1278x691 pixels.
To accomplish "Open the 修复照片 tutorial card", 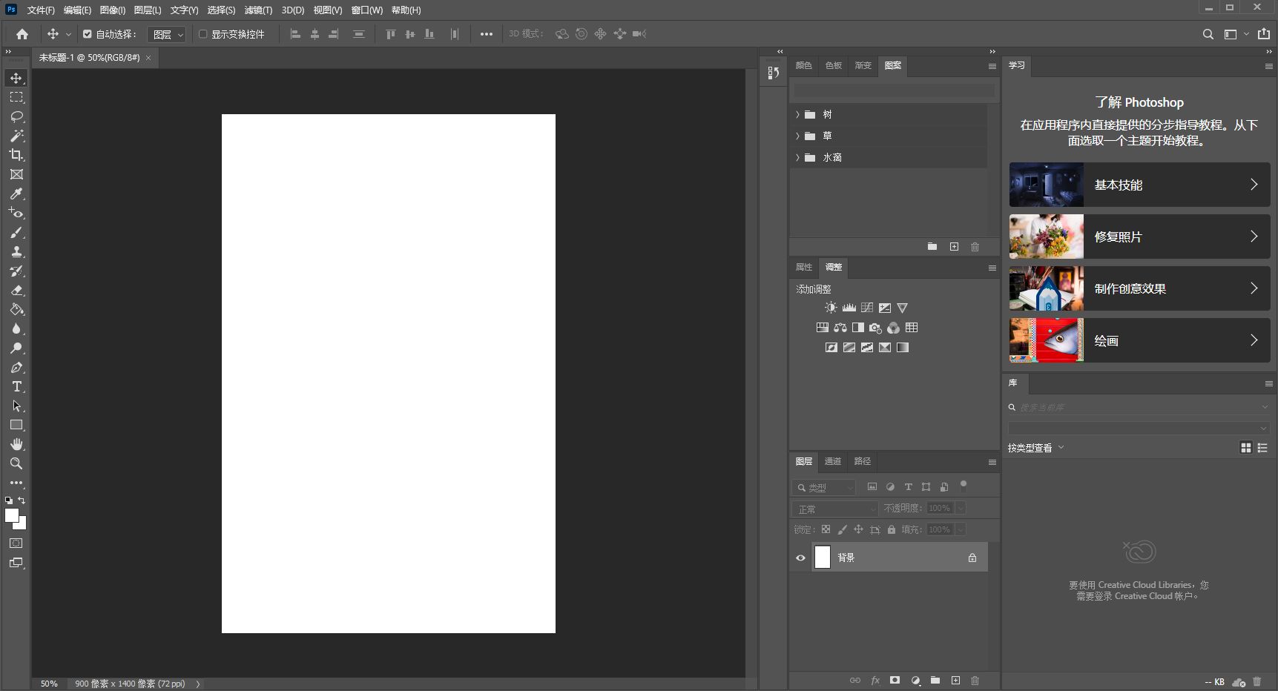I will pyautogui.click(x=1139, y=237).
